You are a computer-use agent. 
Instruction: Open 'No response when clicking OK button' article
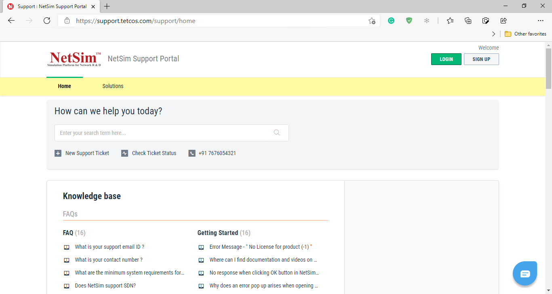[x=264, y=273]
